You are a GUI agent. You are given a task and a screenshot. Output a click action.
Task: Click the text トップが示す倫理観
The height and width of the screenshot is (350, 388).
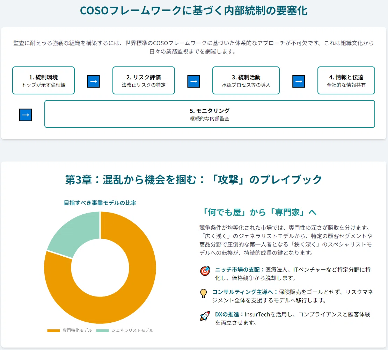[x=44, y=85]
